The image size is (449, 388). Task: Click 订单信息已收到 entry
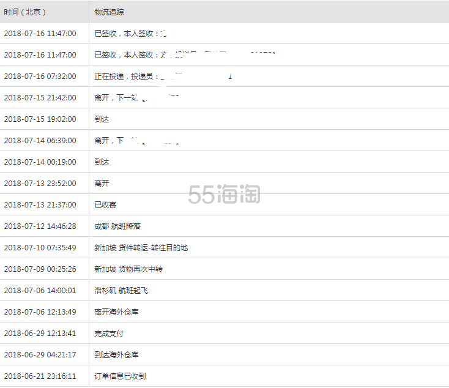pyautogui.click(x=121, y=376)
